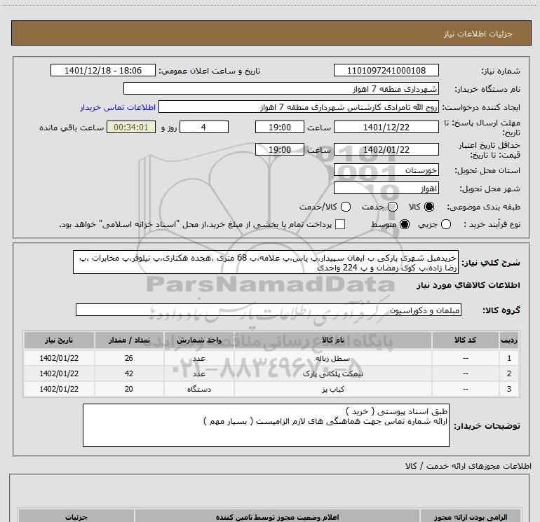540x522 pixels.
Task: Select the کالا/خدمت radio button
Action: click(x=346, y=207)
